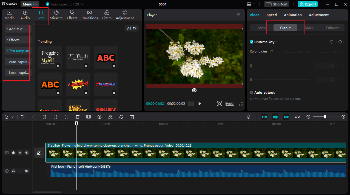350x195 pixels.
Task: Open the Menu dropdown
Action: click(30, 4)
